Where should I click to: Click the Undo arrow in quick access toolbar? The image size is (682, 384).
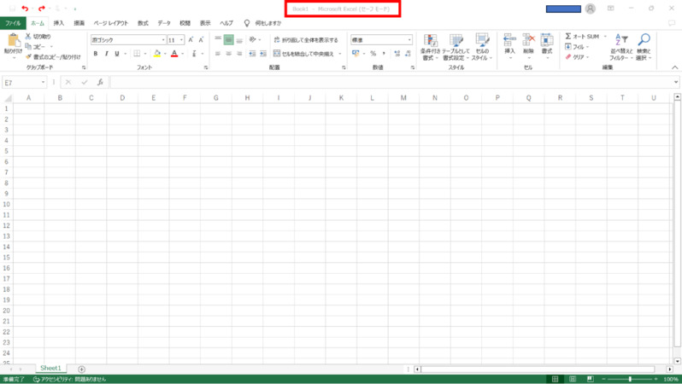coord(25,9)
